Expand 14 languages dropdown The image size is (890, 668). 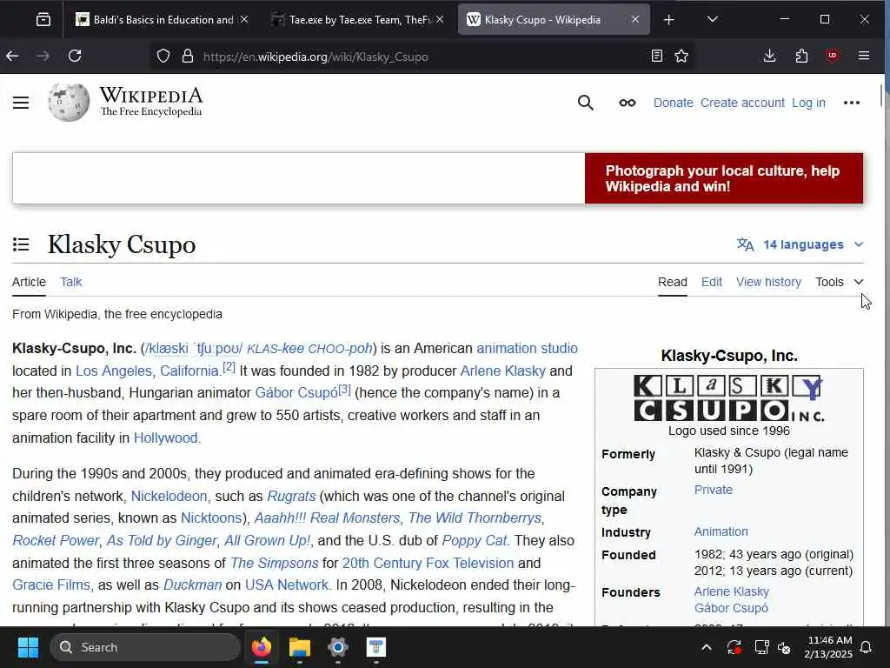(800, 244)
